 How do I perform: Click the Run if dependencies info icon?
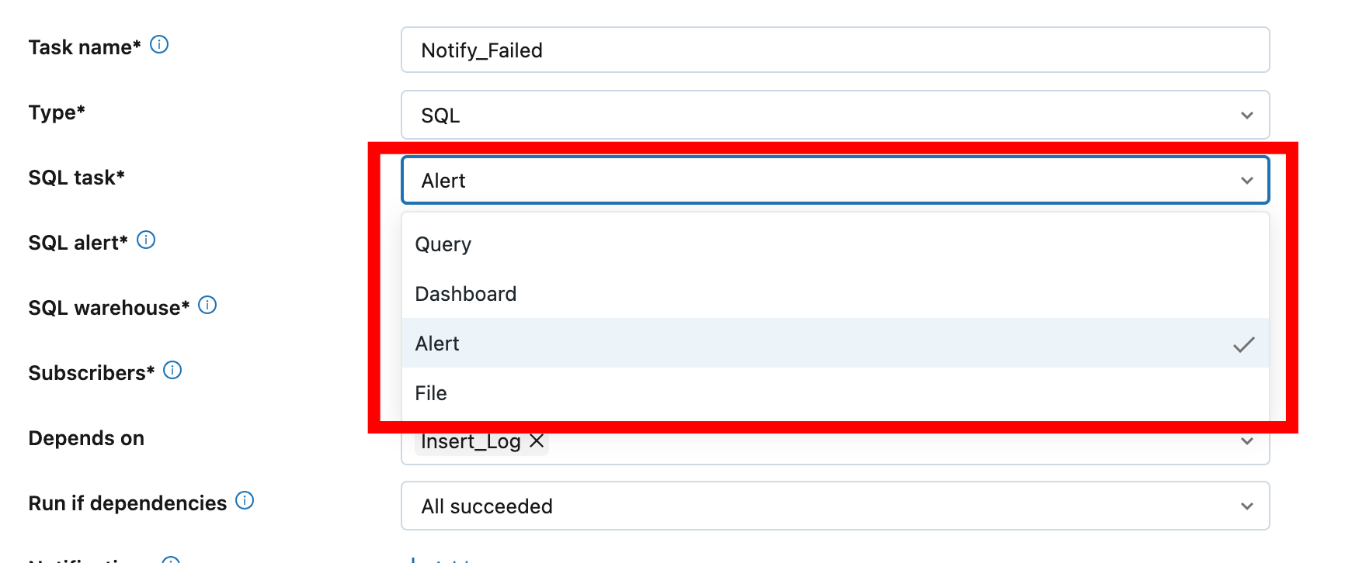245,500
